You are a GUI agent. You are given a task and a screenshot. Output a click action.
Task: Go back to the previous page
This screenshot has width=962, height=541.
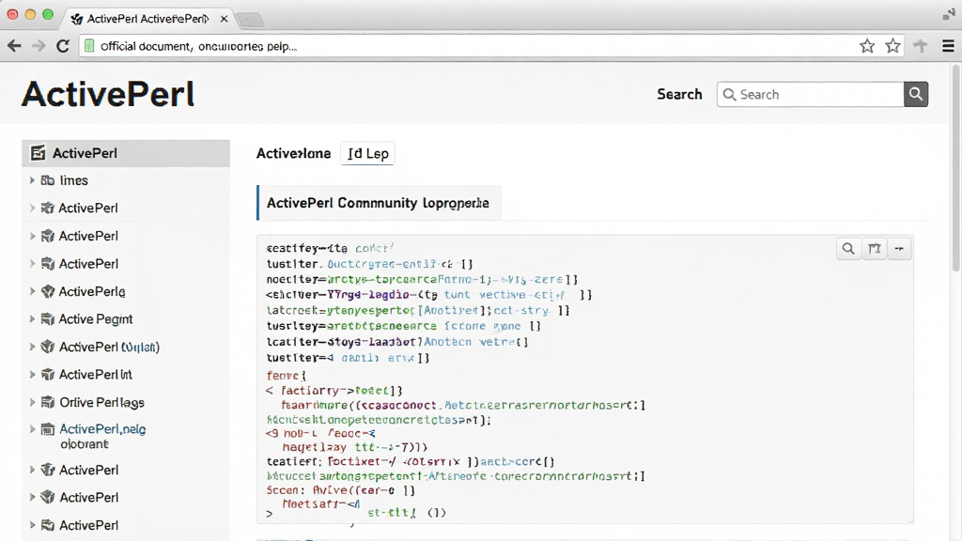tap(14, 46)
